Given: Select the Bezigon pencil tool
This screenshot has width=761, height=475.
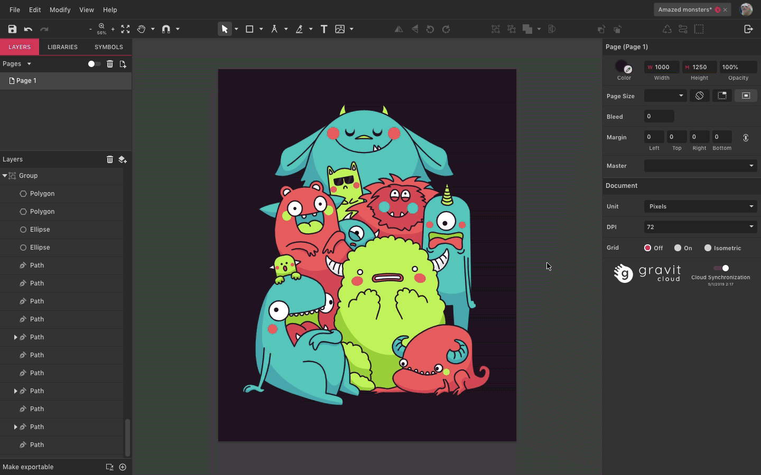Looking at the screenshot, I should point(299,29).
